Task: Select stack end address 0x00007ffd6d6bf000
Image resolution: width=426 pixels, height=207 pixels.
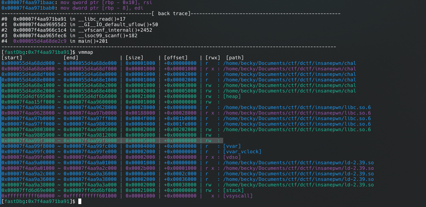Action: pos(90,190)
